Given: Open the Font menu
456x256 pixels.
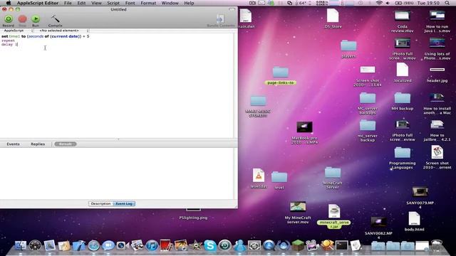Looking at the screenshot, I should point(130,3).
